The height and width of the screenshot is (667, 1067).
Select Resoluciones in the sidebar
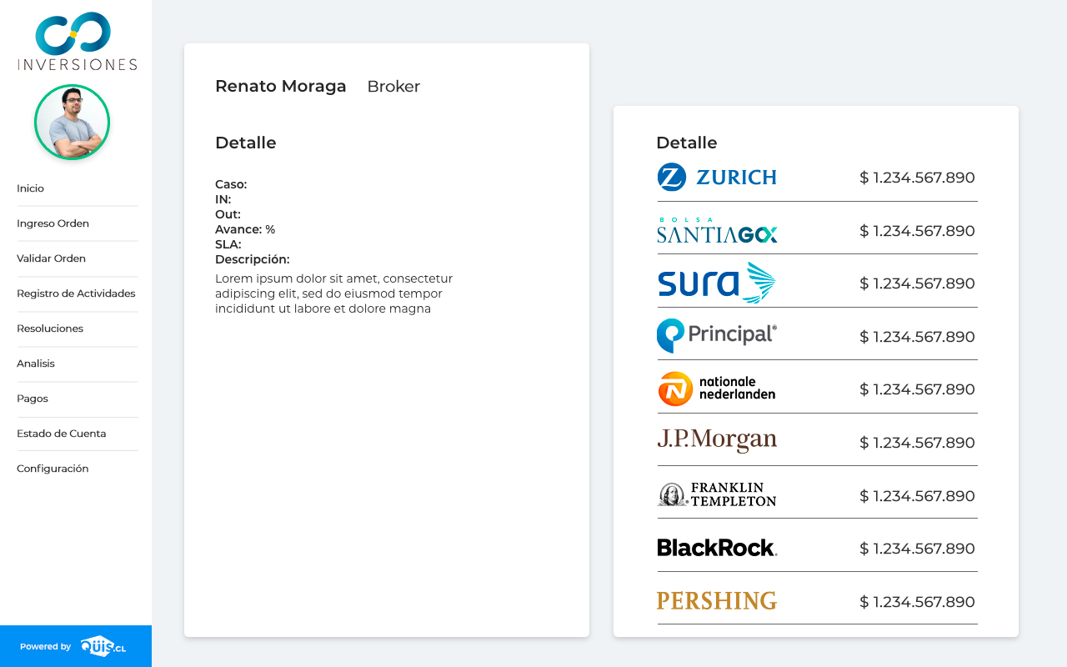coord(50,328)
